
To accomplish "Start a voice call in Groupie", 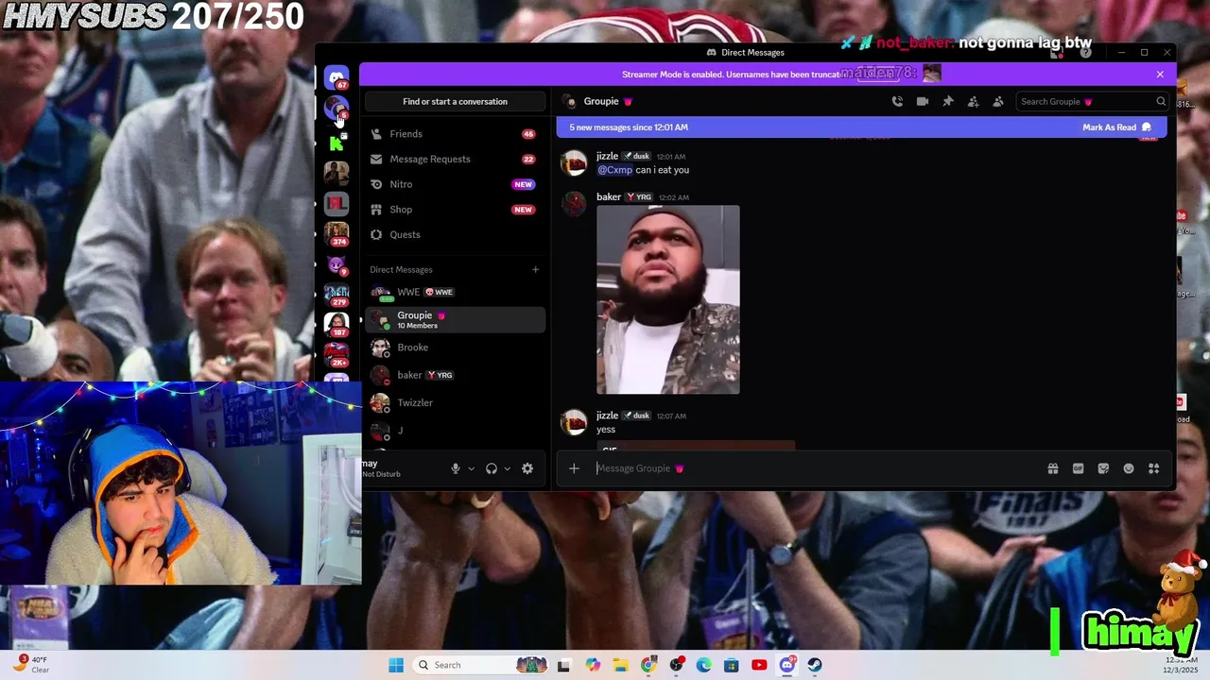I will click(x=897, y=101).
